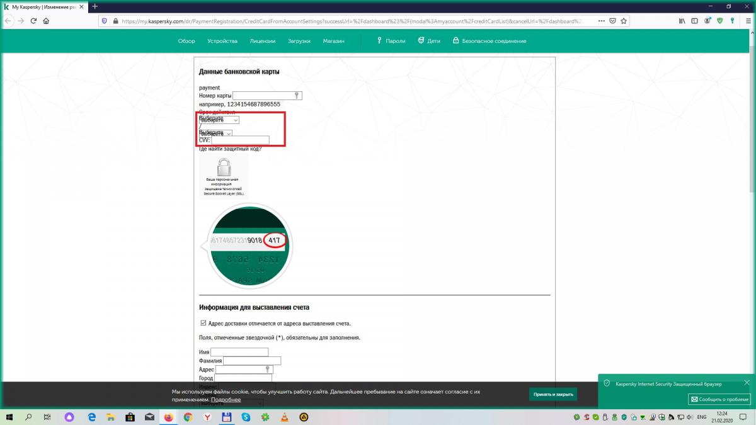Image resolution: width=756 pixels, height=425 pixels.
Task: Bookmark this page with the star icon
Action: [x=624, y=21]
